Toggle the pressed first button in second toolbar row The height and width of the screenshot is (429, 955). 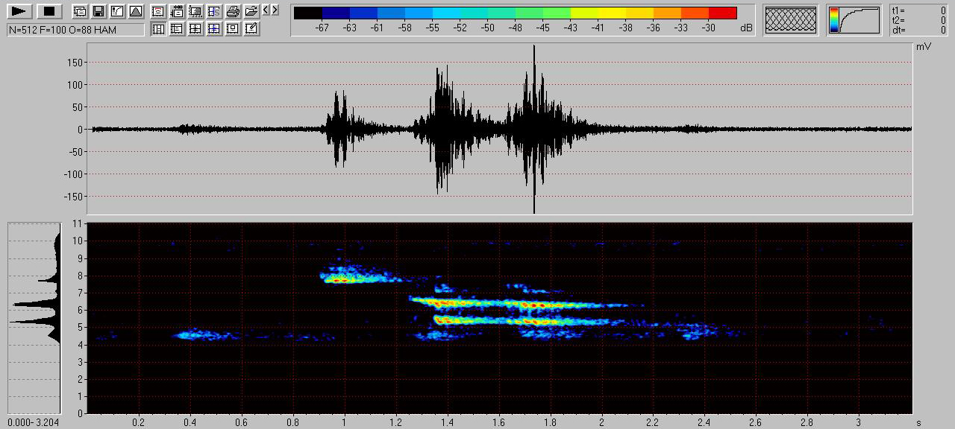(x=158, y=29)
